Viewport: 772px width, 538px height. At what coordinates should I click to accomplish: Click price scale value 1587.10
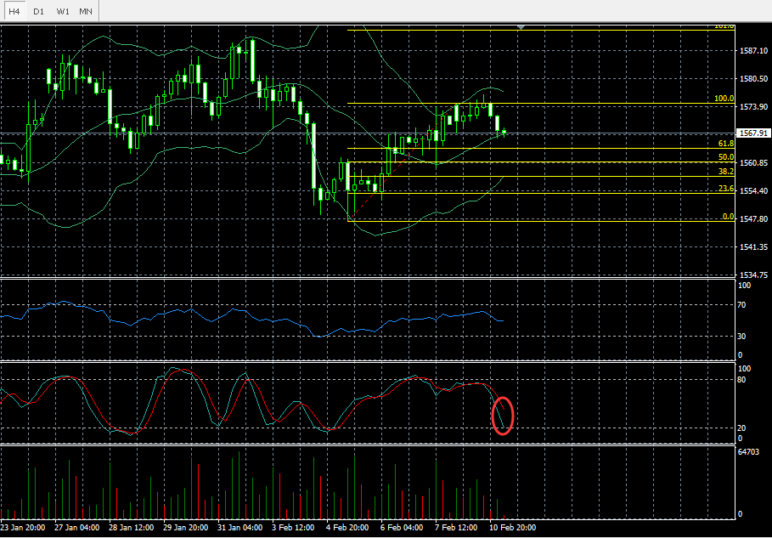[x=753, y=51]
